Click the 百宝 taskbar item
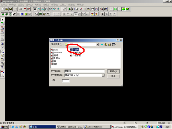The image size is (172, 129). click(x=42, y=127)
